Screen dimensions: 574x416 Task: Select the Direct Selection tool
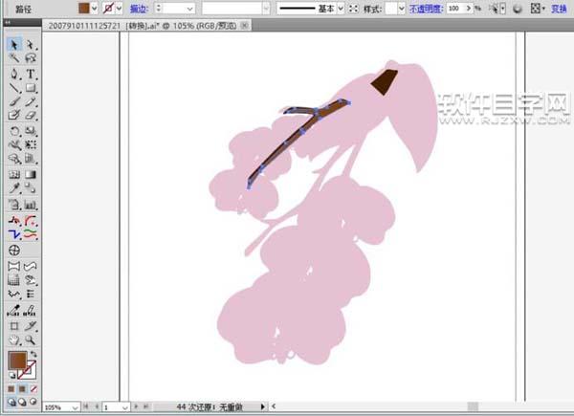(31, 45)
